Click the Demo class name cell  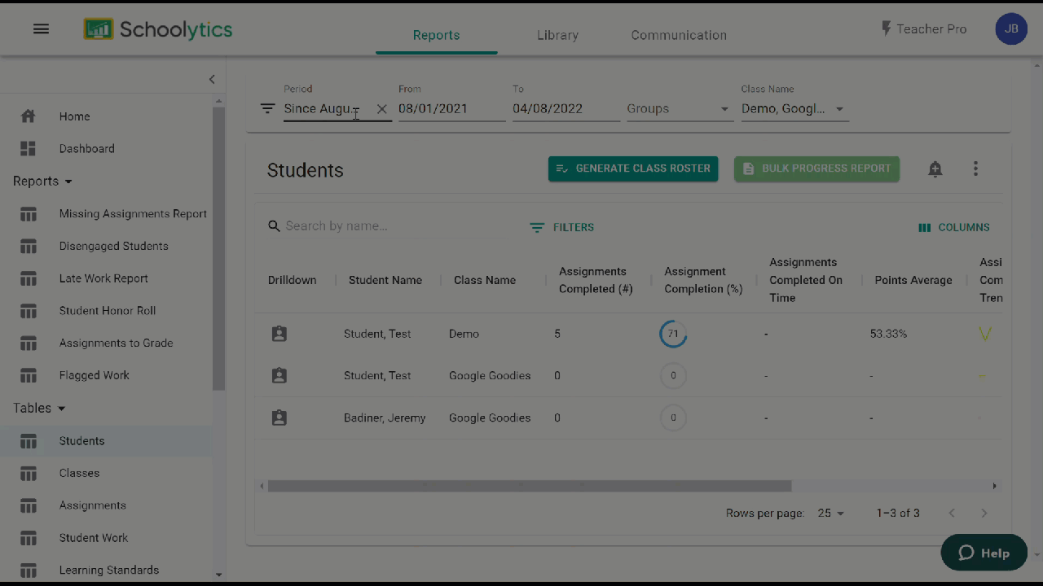464,334
